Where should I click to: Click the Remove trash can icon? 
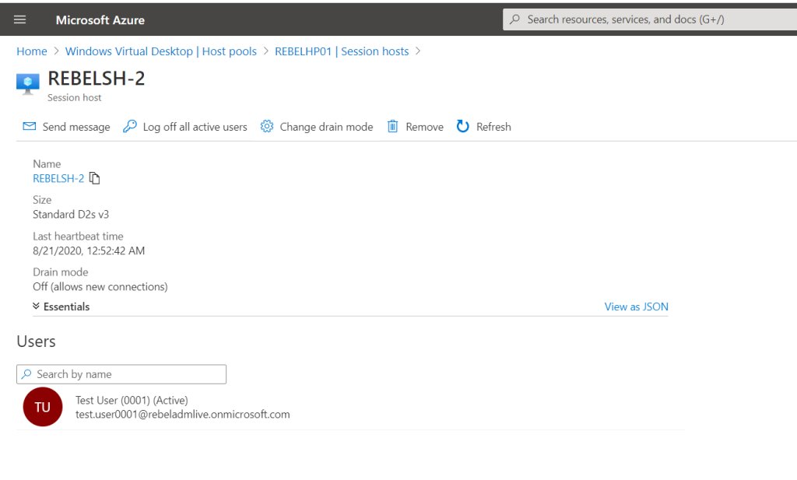point(393,126)
